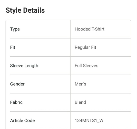The width and height of the screenshot is (137, 129).
Task: Select the Gender label
Action: (17, 84)
